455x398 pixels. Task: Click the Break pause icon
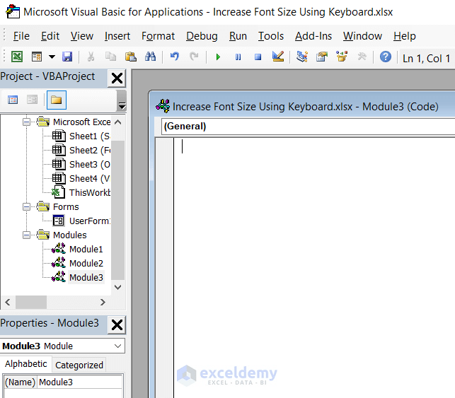pos(238,57)
